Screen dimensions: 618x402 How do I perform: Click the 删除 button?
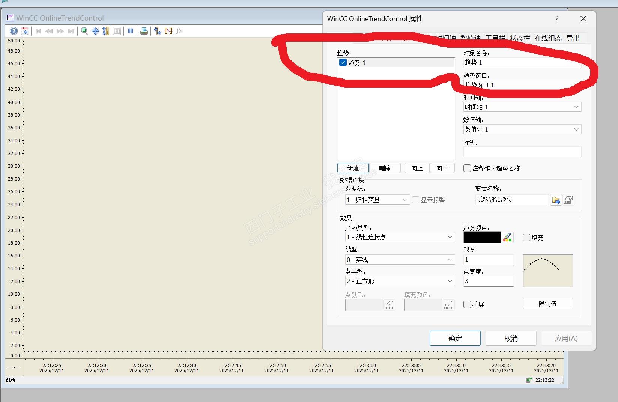(x=385, y=168)
